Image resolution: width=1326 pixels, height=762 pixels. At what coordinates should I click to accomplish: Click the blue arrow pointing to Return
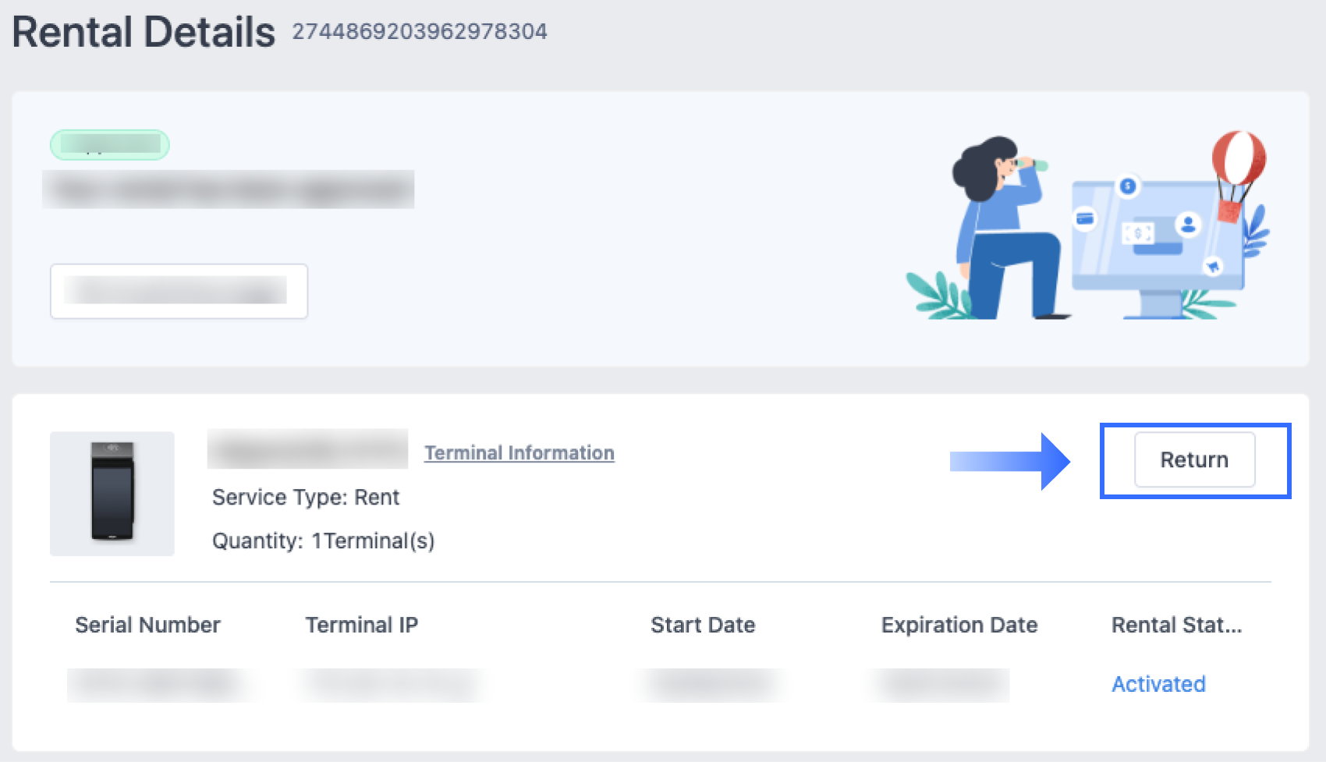click(1009, 462)
